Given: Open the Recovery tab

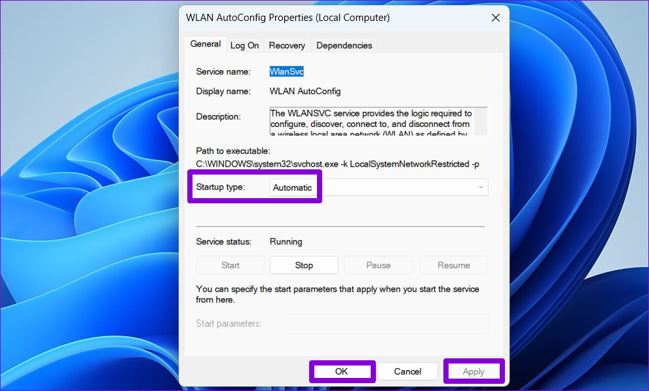Looking at the screenshot, I should (x=287, y=46).
